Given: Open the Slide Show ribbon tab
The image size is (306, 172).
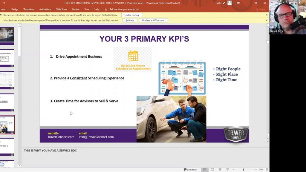Looking at the screenshot, I should [62, 9].
